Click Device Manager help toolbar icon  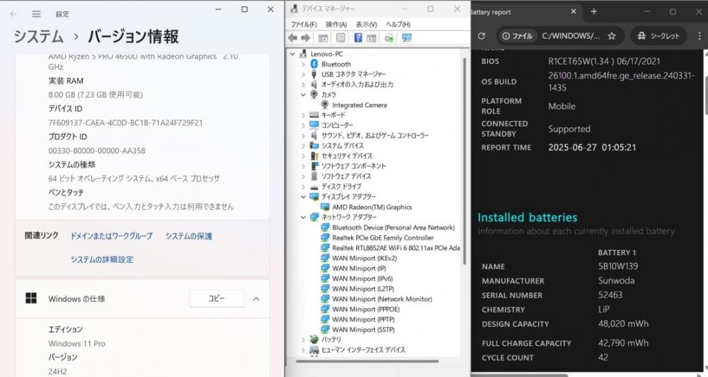point(358,38)
